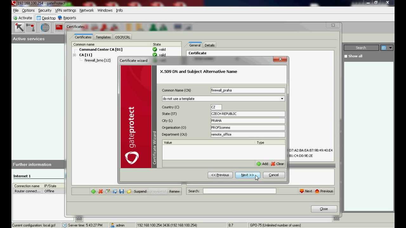The height and width of the screenshot is (228, 406).
Task: Click Next >> in the wizard
Action: point(248,175)
